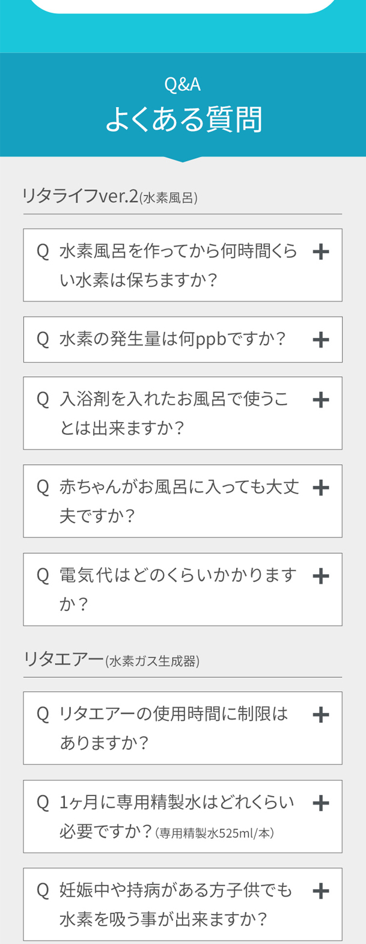Click the リタライフver.2 section heading

pyautogui.click(x=110, y=196)
